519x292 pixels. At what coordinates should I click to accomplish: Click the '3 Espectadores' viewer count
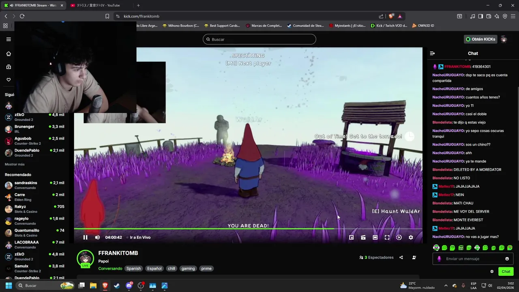click(376, 258)
